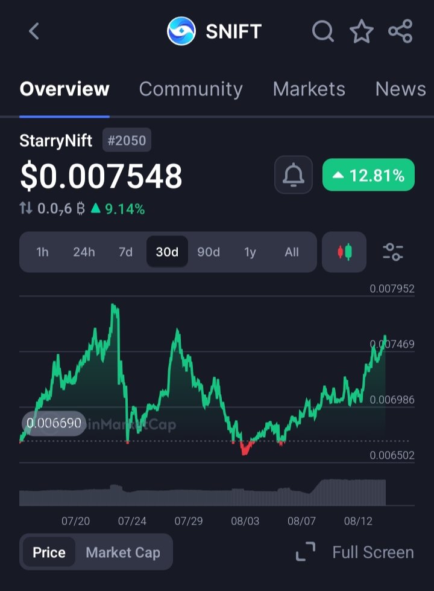Tap the 0.006986 axis value

click(x=392, y=400)
